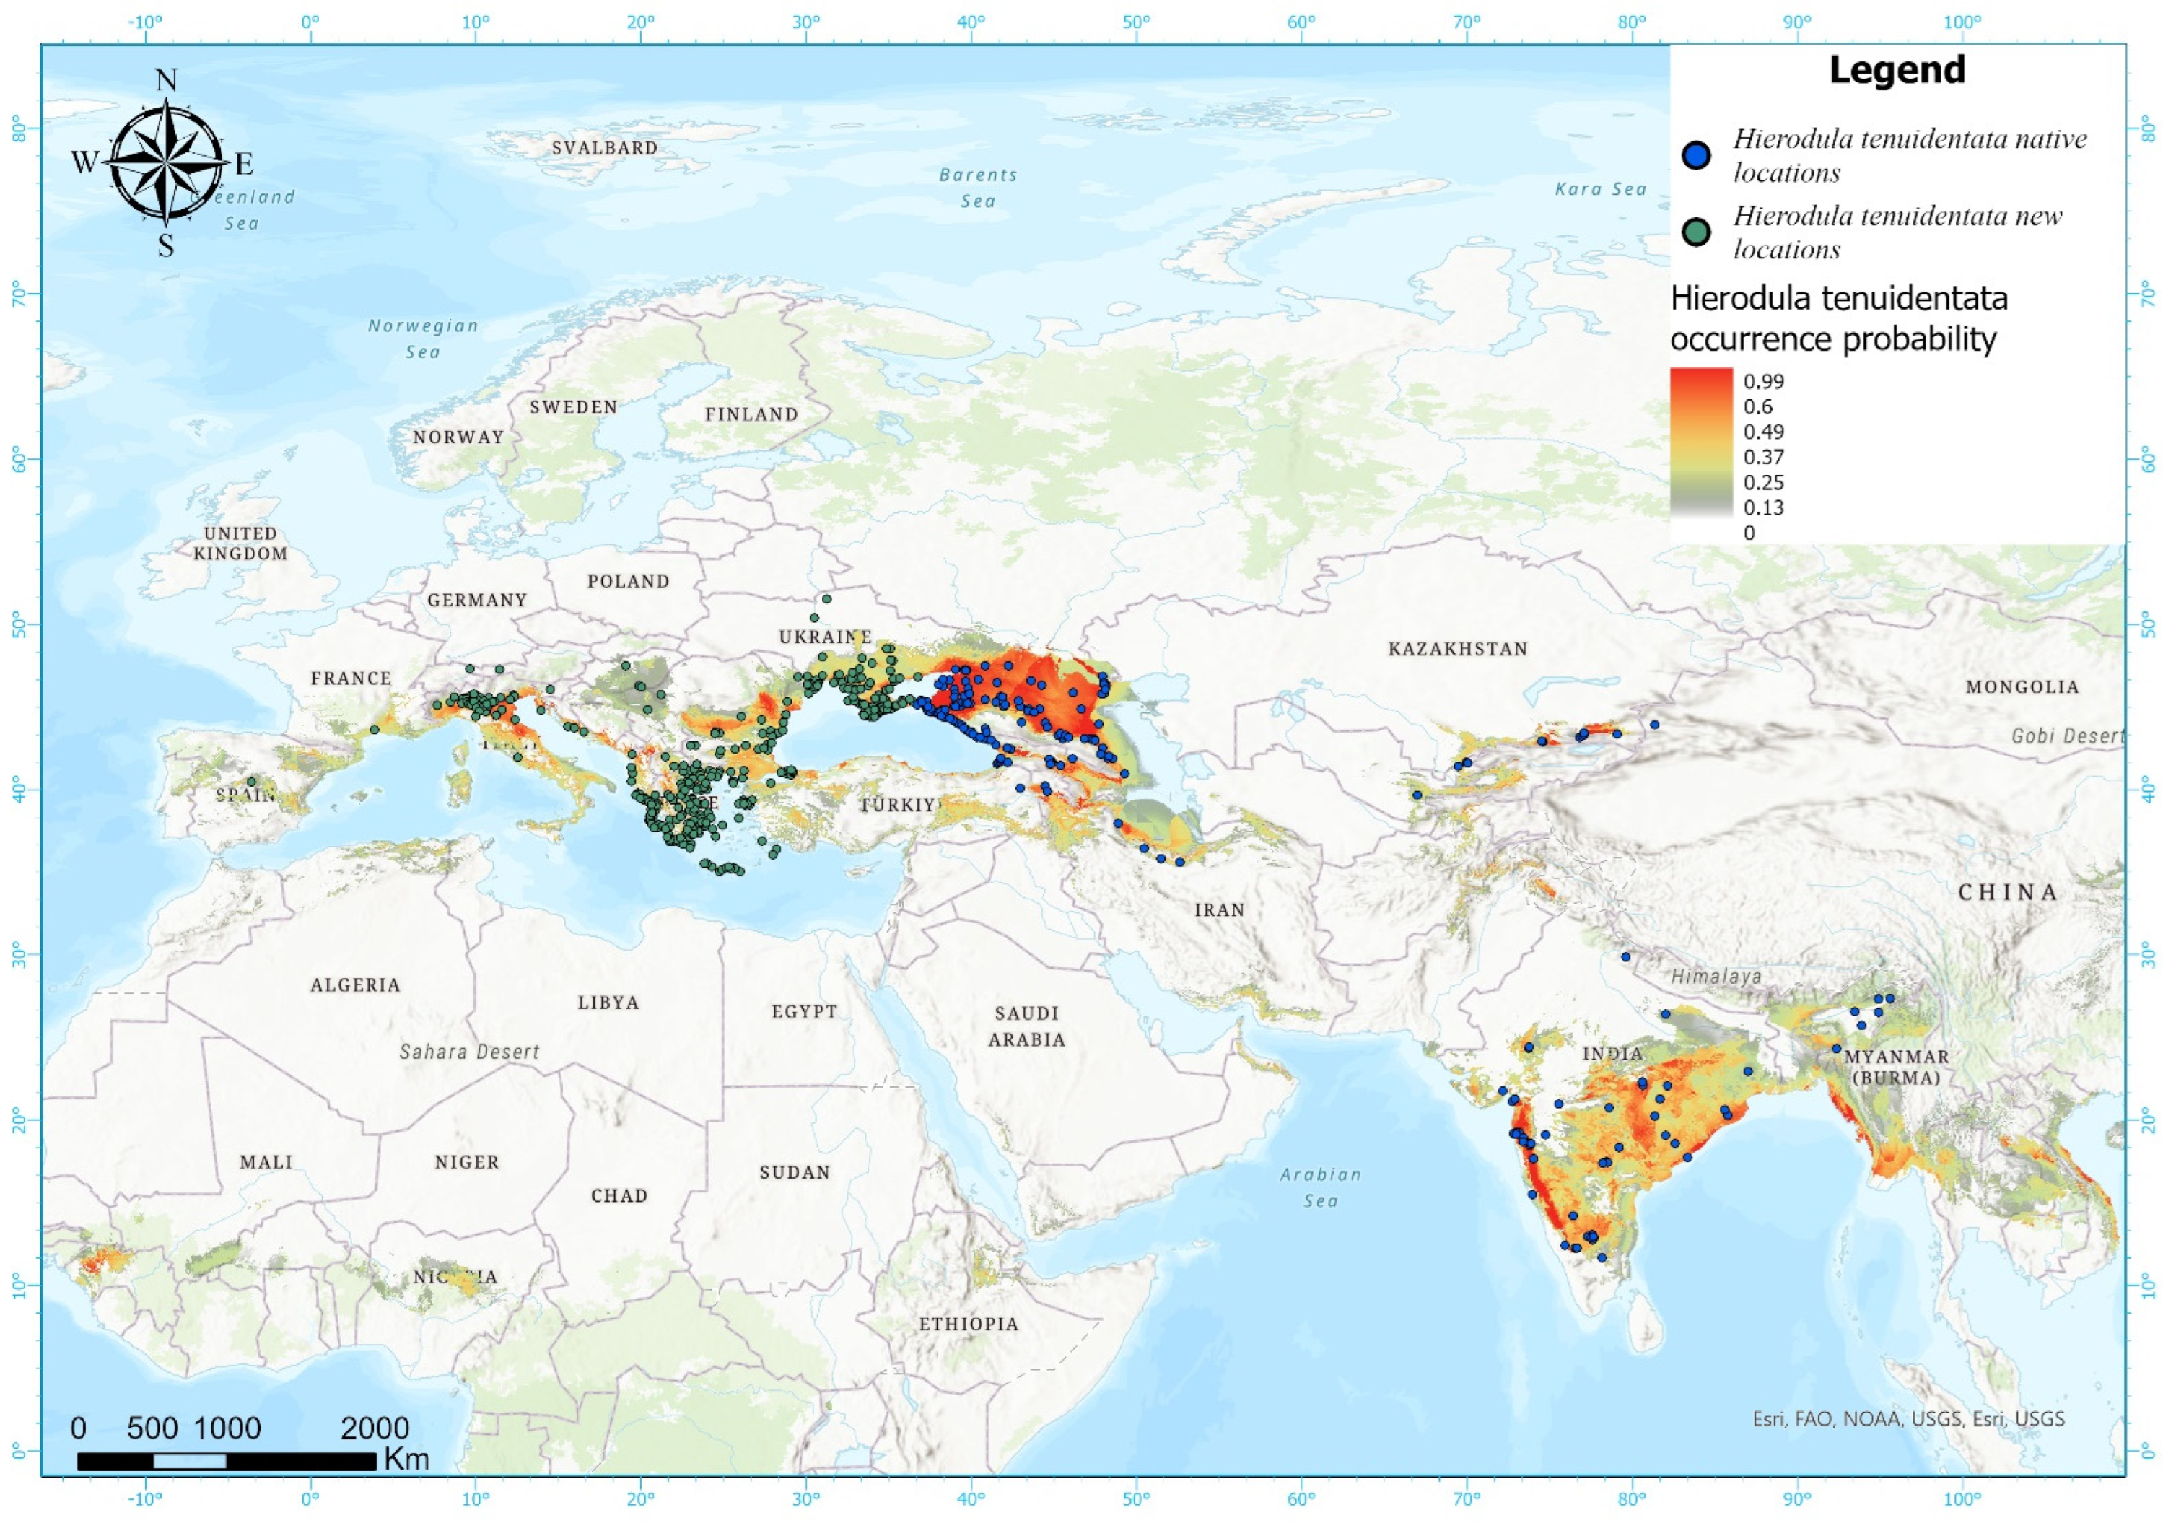This screenshot has width=2163, height=1523.
Task: Click the compass rose north arrow icon
Action: point(166,162)
